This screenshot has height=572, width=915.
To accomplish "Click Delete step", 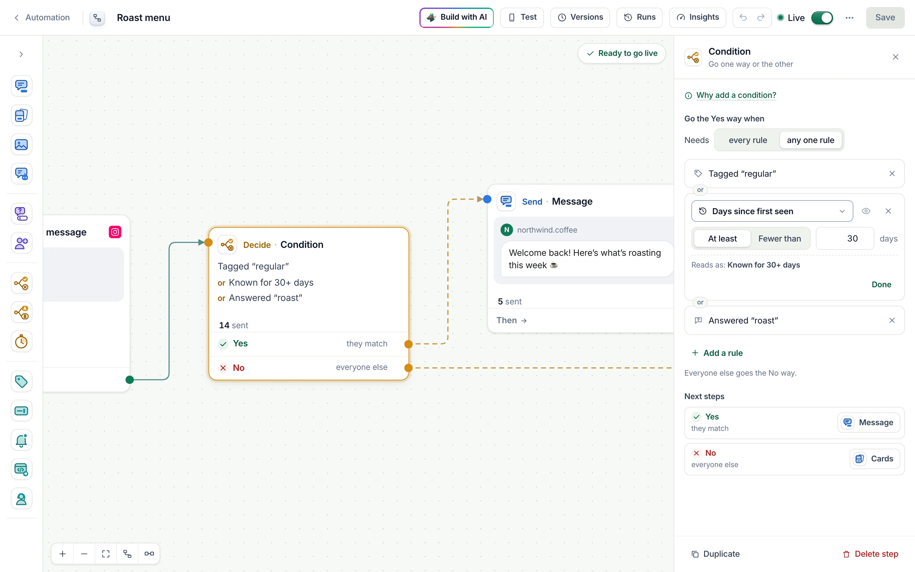I will 871,554.
